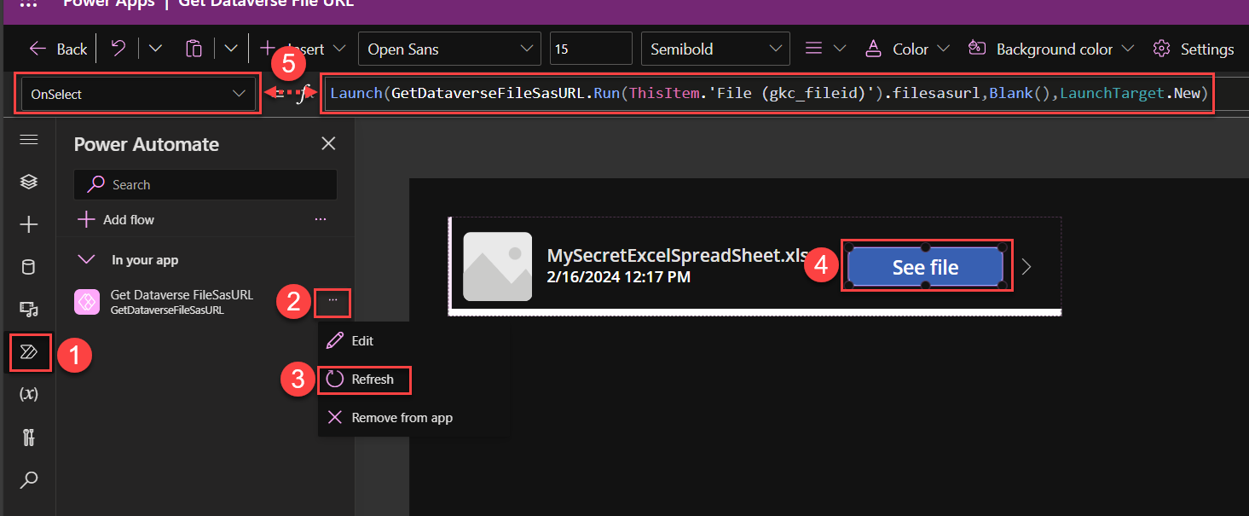Click the See file button
The height and width of the screenshot is (516, 1249).
(x=925, y=267)
